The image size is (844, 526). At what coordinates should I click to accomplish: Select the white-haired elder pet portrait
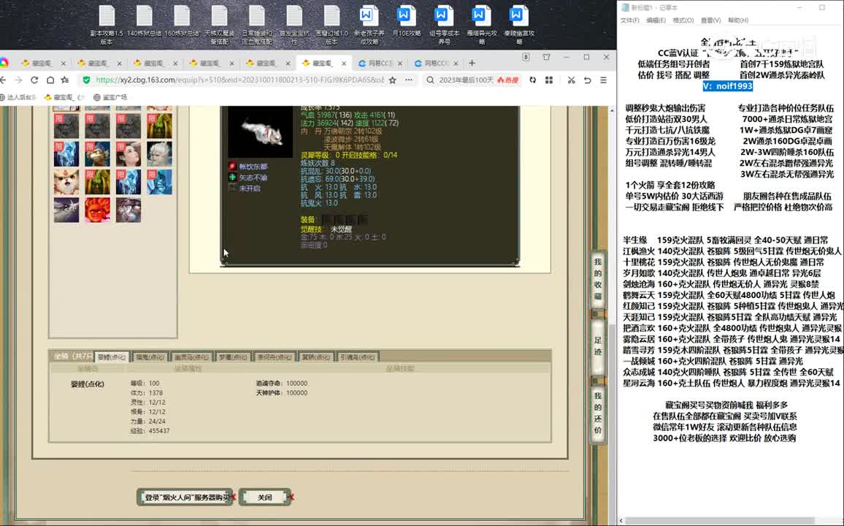pos(159,154)
